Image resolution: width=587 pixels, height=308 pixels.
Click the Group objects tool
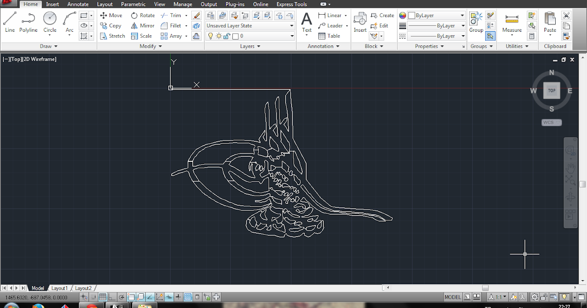pos(476,22)
